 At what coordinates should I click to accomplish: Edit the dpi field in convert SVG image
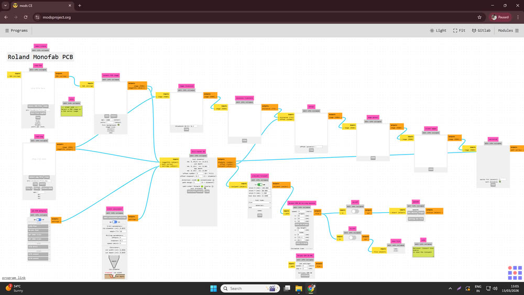point(110,120)
